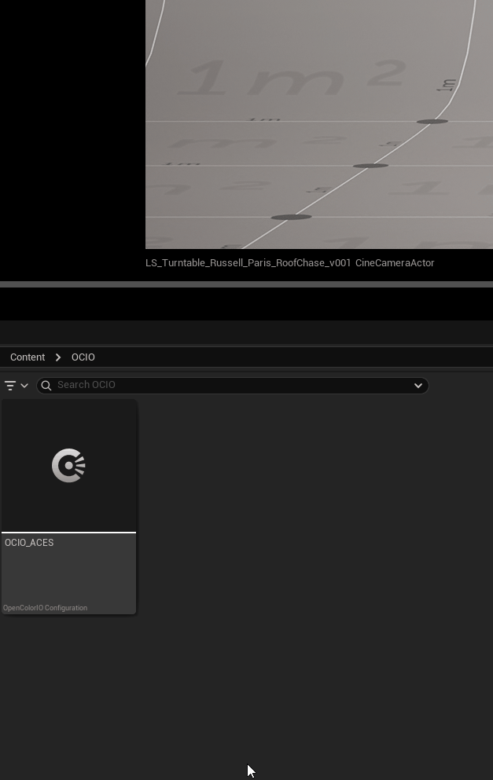Open the content browser filter menu icon
Screen dimensions: 493x780
click(10, 386)
